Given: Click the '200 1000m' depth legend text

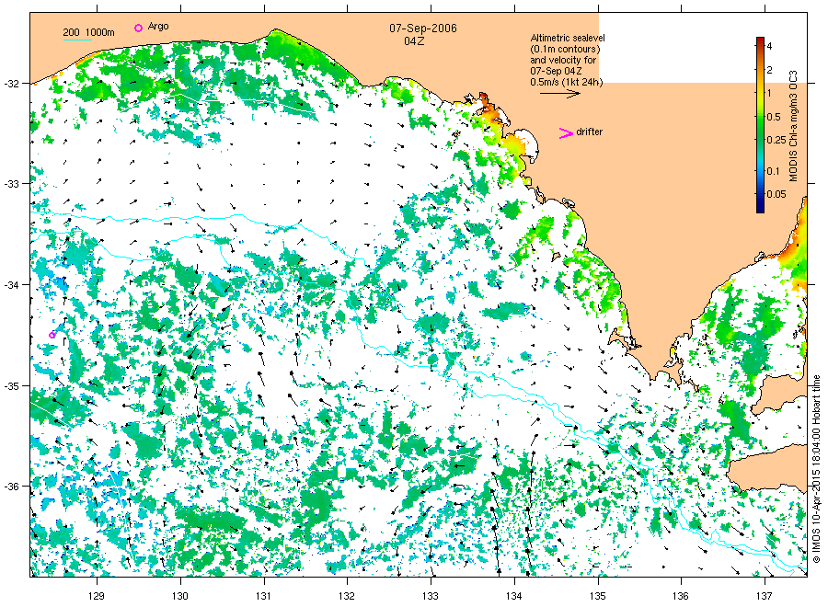Looking at the screenshot, I should tap(88, 32).
